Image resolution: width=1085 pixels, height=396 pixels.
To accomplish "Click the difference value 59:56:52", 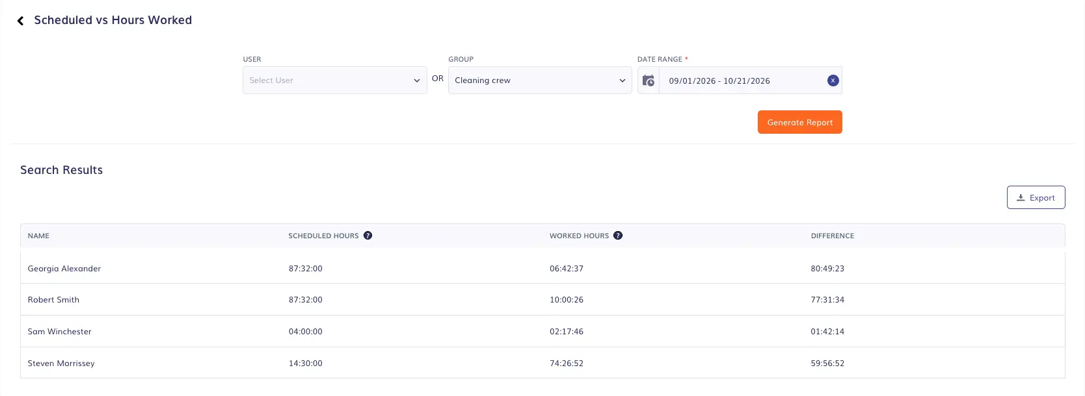I will 827,364.
